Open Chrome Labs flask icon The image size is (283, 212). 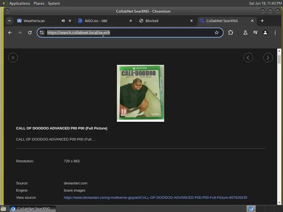[245, 33]
